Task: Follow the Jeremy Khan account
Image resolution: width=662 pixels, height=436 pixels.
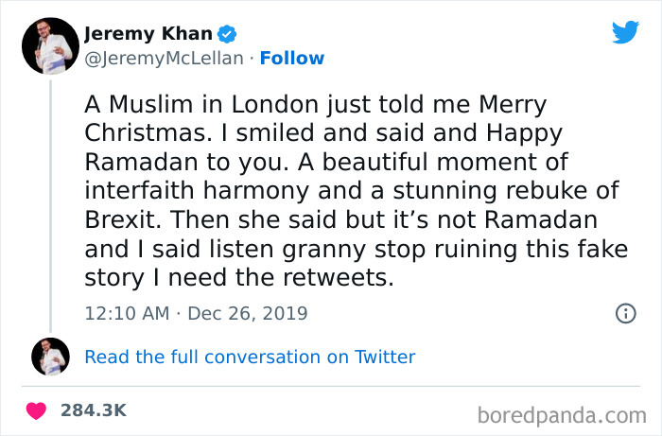Action: coord(292,59)
